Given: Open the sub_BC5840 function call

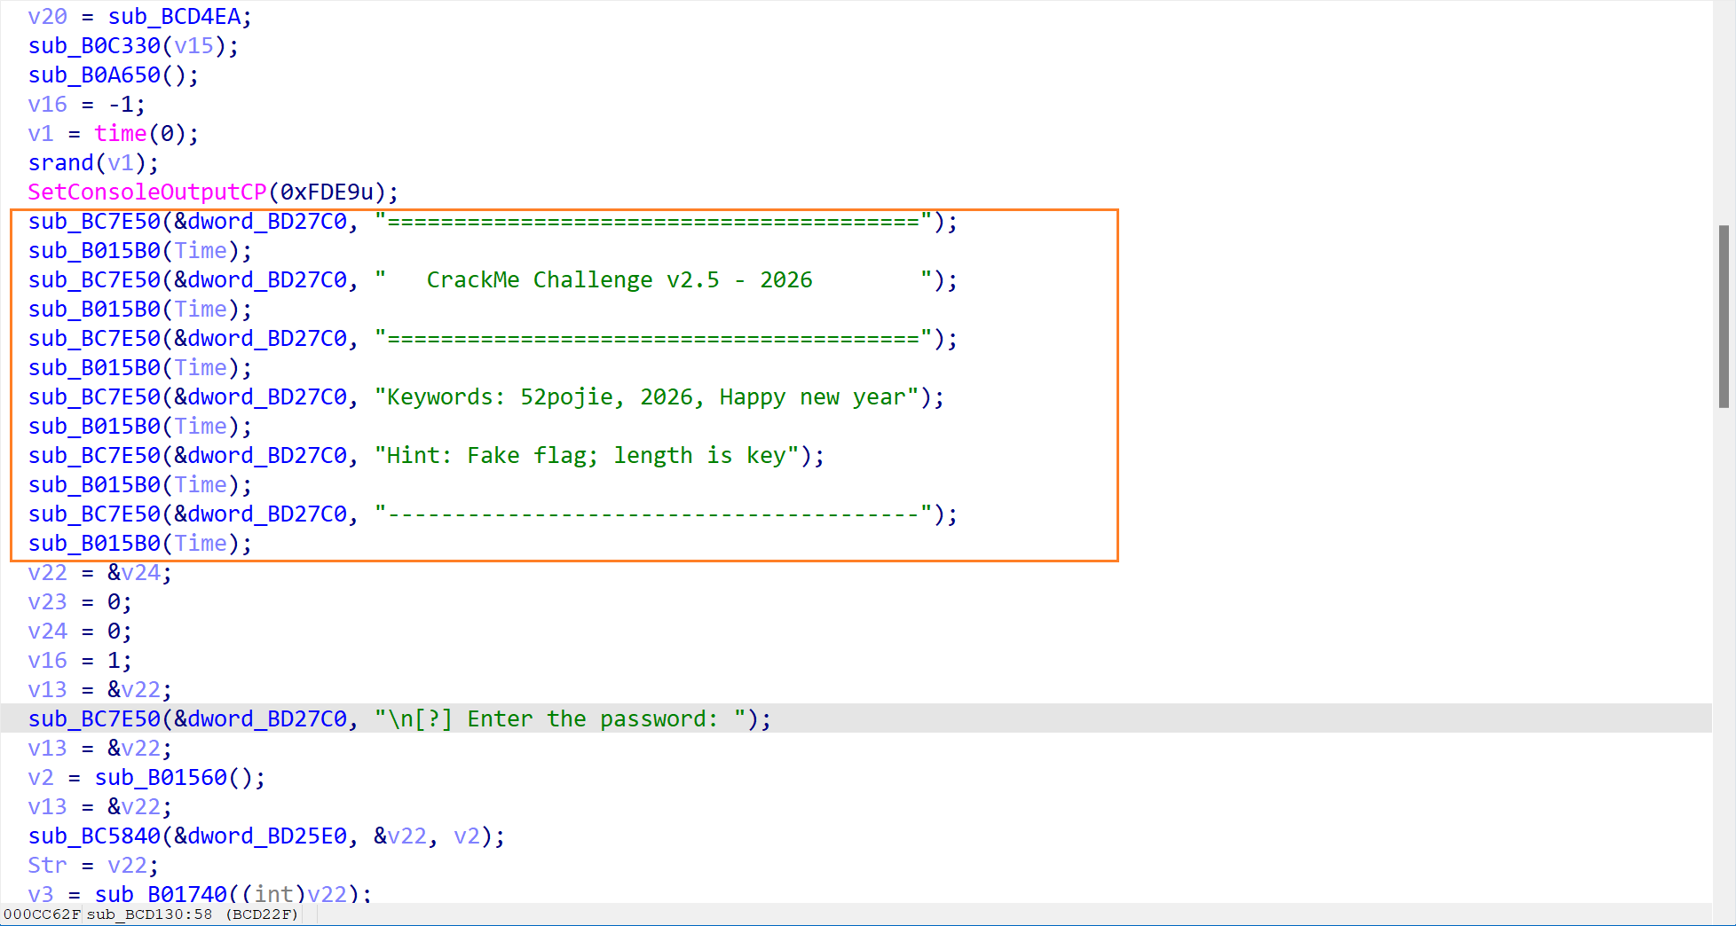Looking at the screenshot, I should (94, 836).
